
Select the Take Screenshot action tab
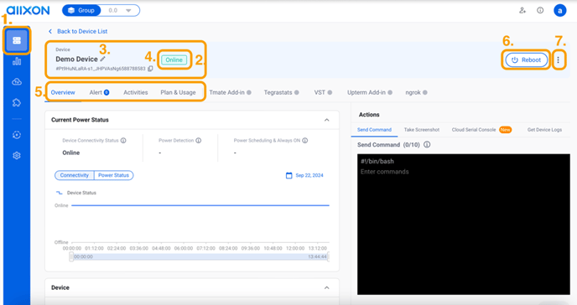click(422, 130)
